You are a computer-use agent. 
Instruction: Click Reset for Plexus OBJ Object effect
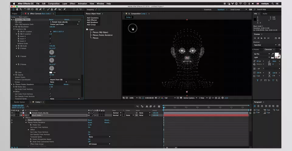pyautogui.click(x=51, y=19)
